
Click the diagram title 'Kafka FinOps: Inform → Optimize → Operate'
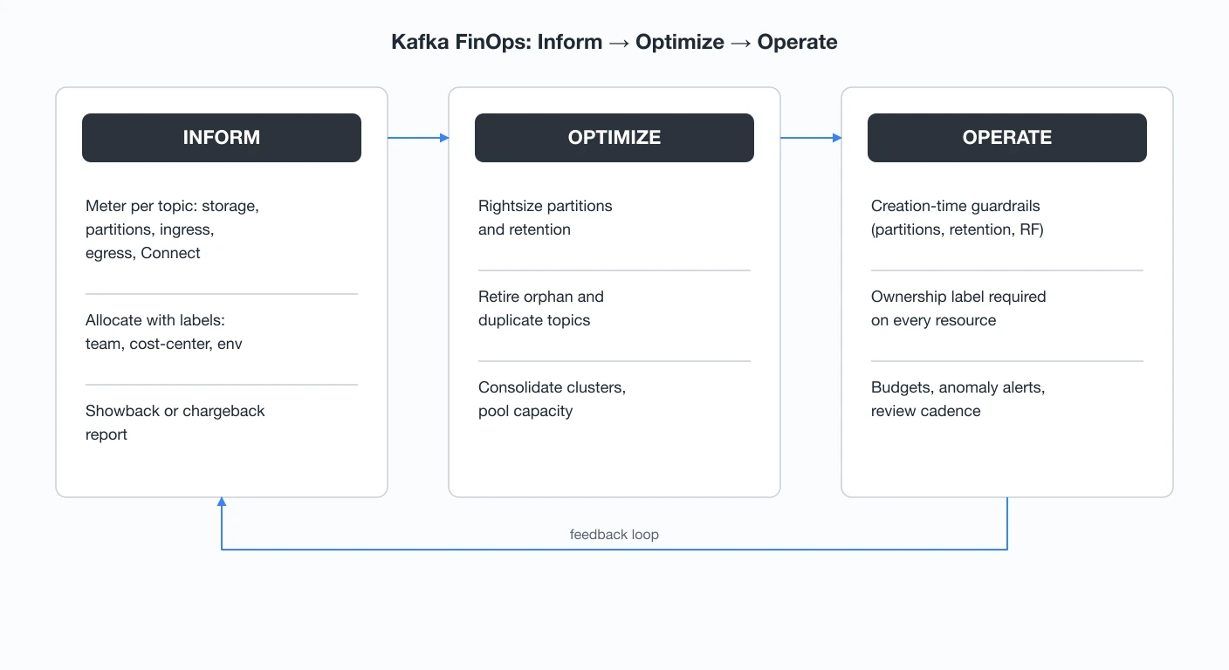[x=614, y=42]
